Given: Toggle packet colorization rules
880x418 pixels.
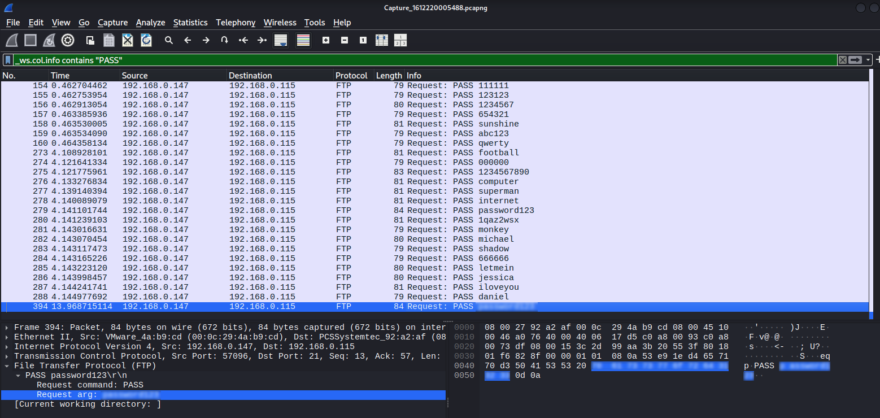Looking at the screenshot, I should pos(303,40).
